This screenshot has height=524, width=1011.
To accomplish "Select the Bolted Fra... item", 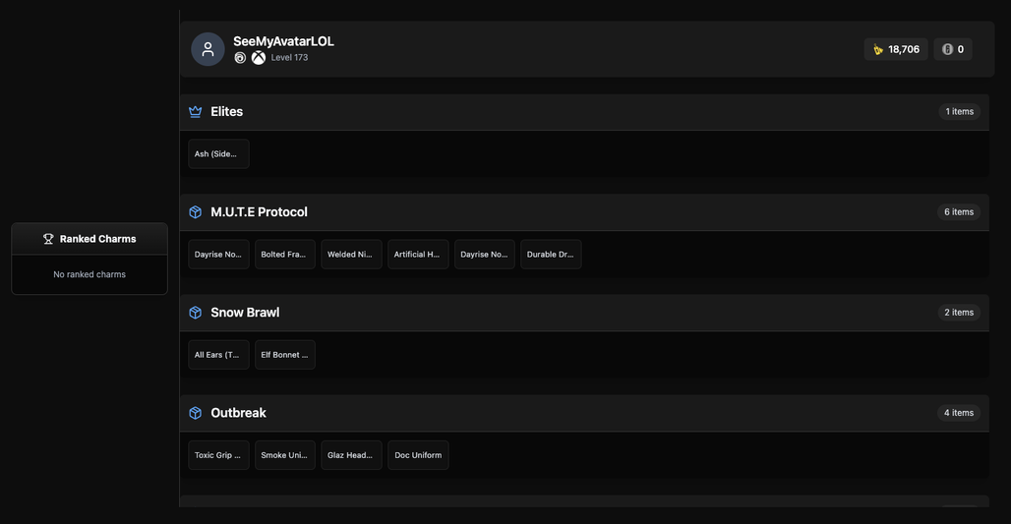I will [x=285, y=255].
